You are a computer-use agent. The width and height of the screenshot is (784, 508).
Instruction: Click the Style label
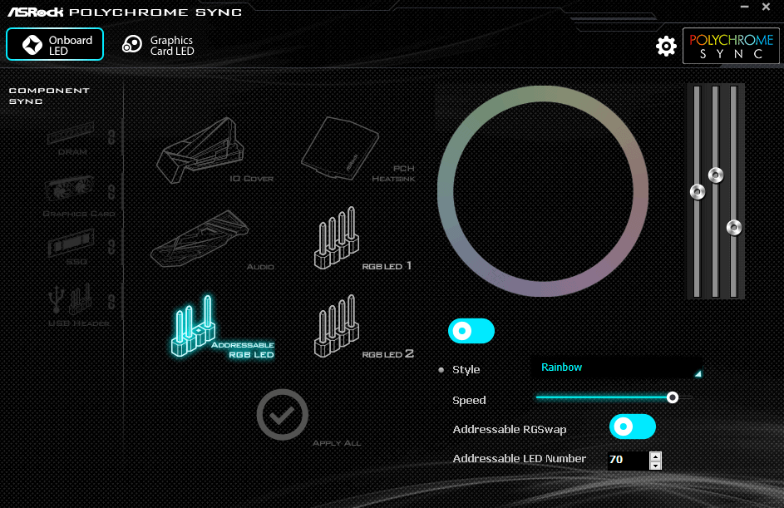[466, 369]
